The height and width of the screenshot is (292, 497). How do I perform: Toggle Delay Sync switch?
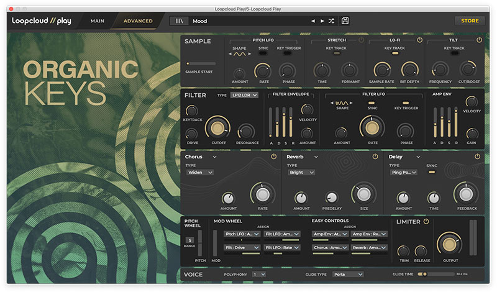(x=432, y=172)
